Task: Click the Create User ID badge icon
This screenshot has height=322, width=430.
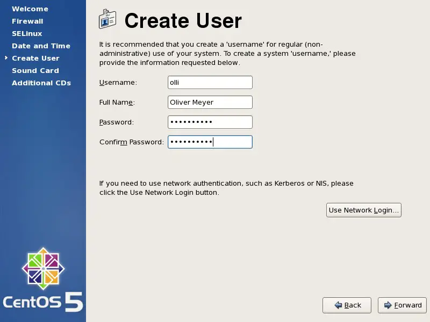Action: [107, 19]
